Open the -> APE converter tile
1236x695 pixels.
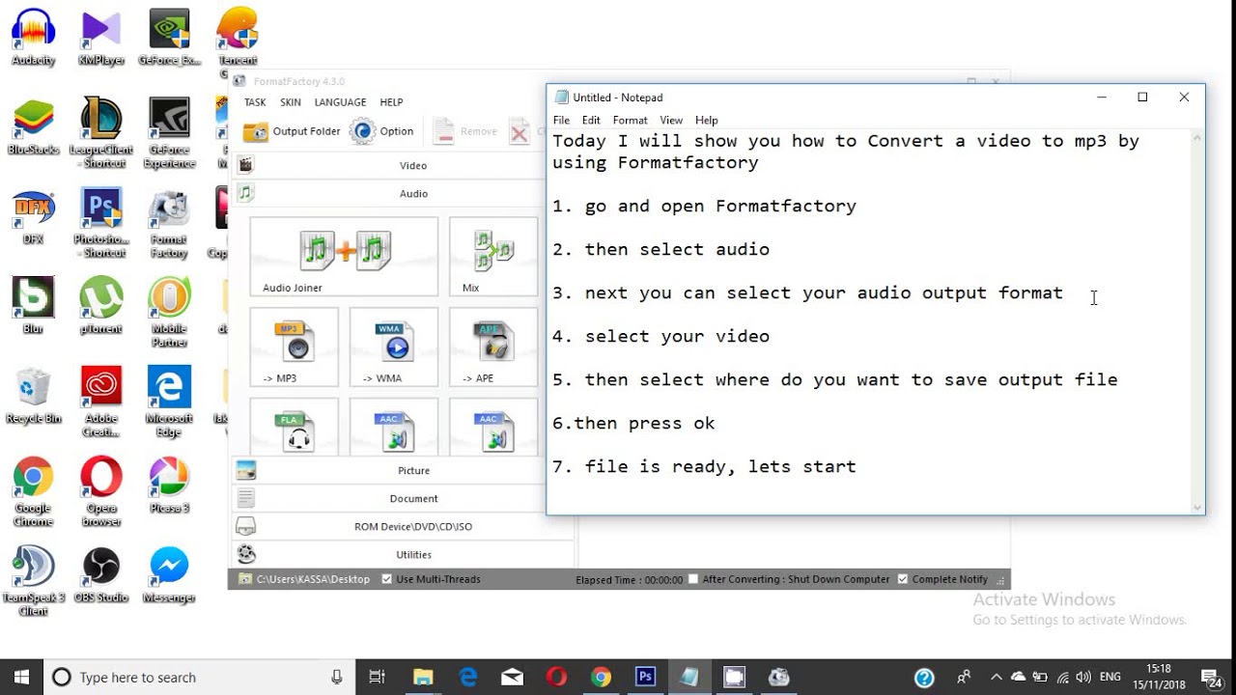(493, 347)
